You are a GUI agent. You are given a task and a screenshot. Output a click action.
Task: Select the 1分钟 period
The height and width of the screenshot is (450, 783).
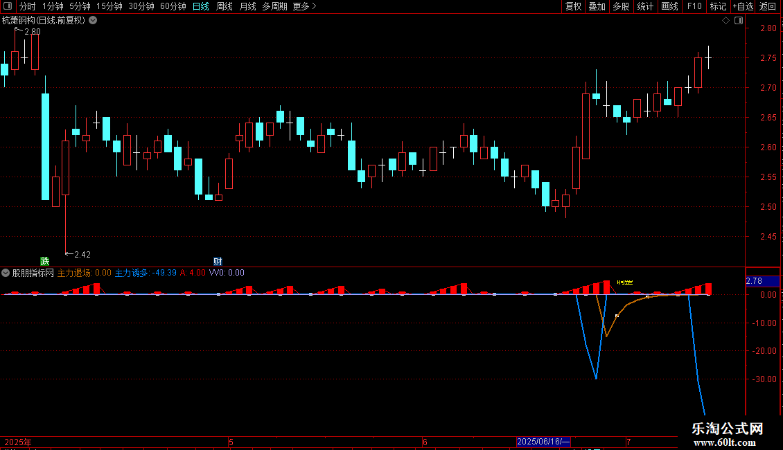pyautogui.click(x=53, y=6)
